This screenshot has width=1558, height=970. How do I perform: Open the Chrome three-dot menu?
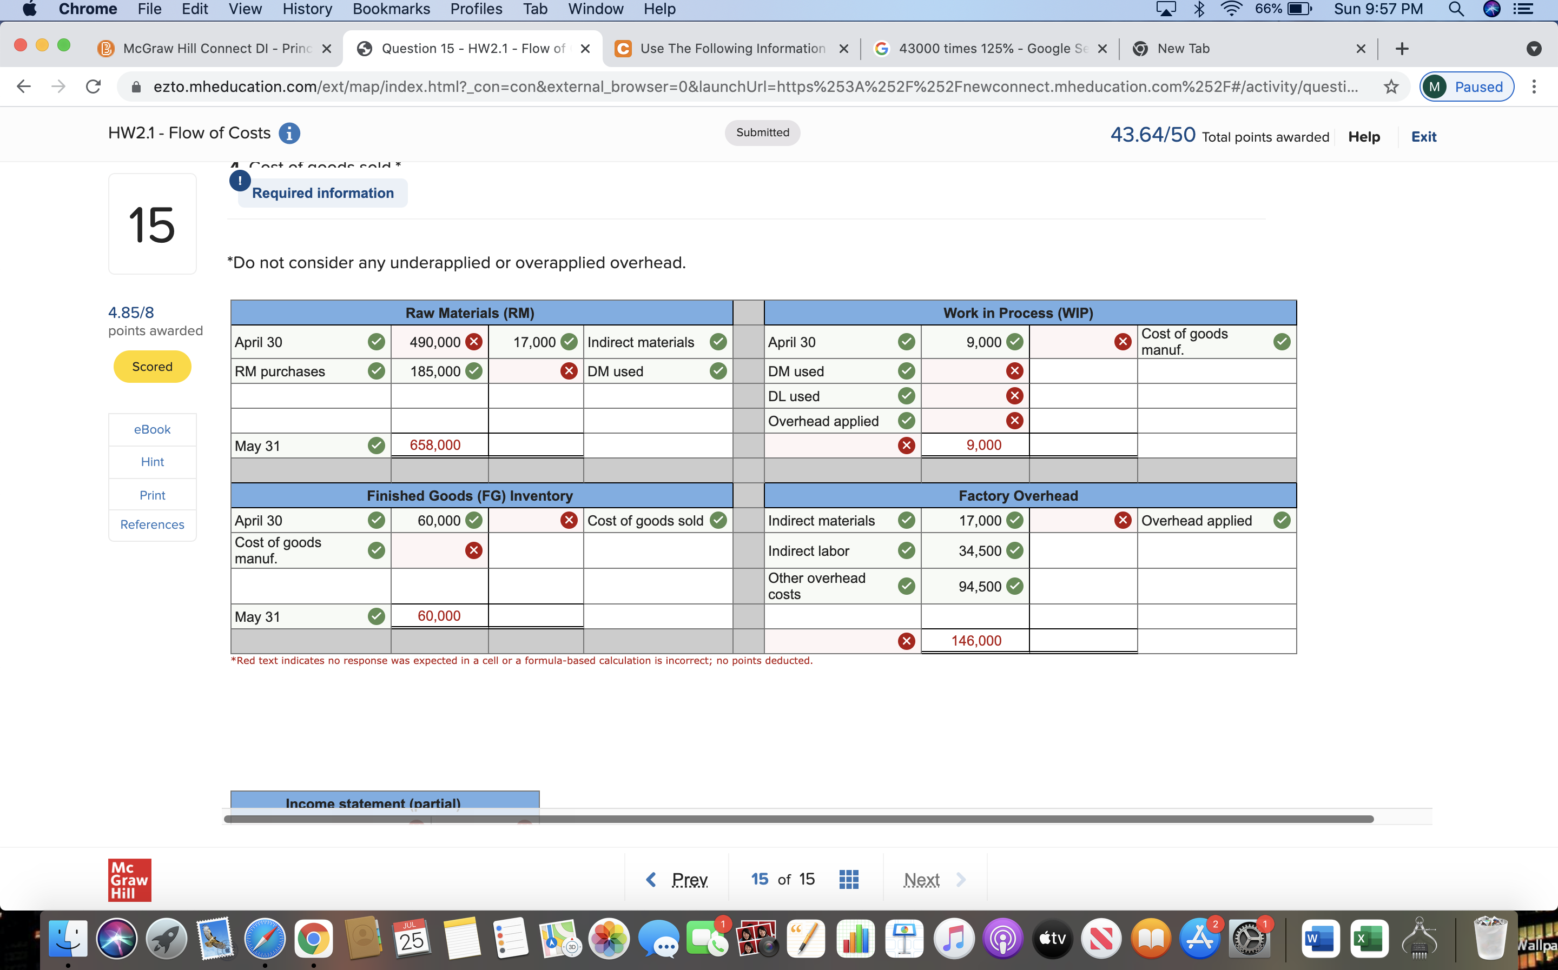point(1534,87)
